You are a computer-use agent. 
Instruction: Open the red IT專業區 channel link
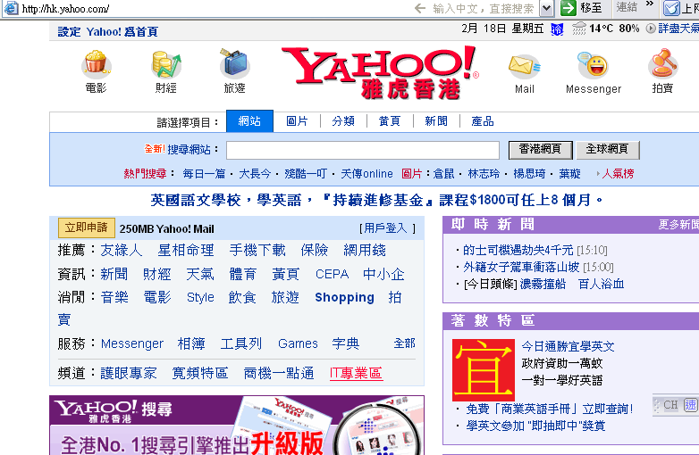click(356, 373)
